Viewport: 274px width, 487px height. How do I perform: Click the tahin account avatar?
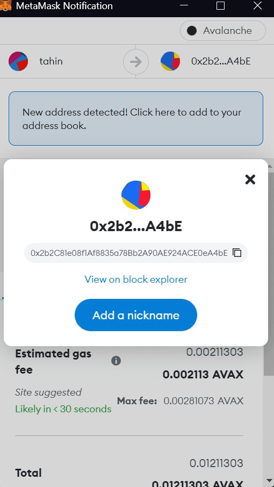coord(18,61)
